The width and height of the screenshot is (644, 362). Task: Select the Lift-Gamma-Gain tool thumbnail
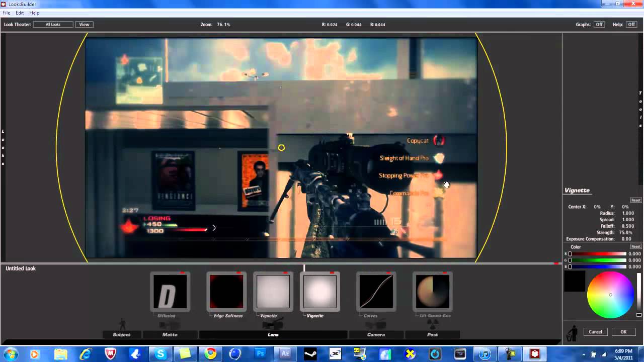click(x=433, y=292)
